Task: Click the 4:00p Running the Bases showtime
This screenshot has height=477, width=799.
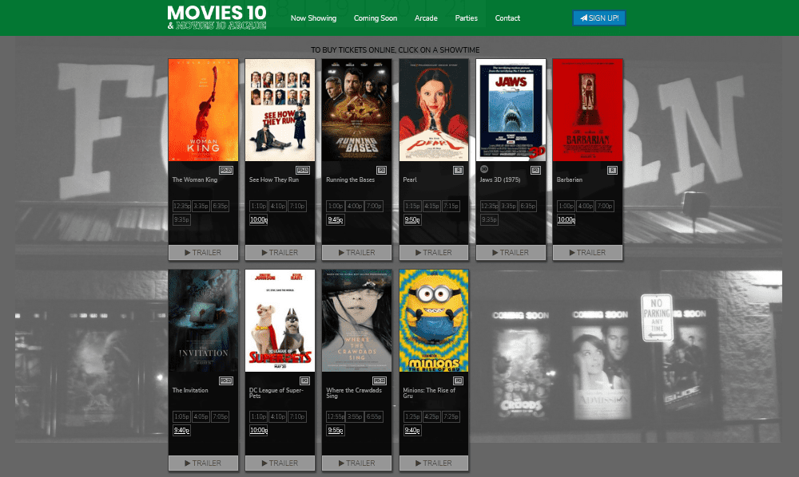Action: click(x=355, y=206)
